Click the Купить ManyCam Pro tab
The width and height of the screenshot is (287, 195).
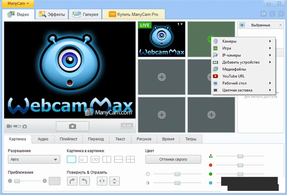click(133, 14)
